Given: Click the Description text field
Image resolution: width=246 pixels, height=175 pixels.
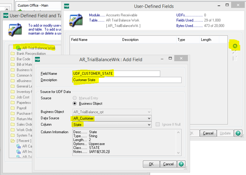Looking at the screenshot, I should point(127,80).
